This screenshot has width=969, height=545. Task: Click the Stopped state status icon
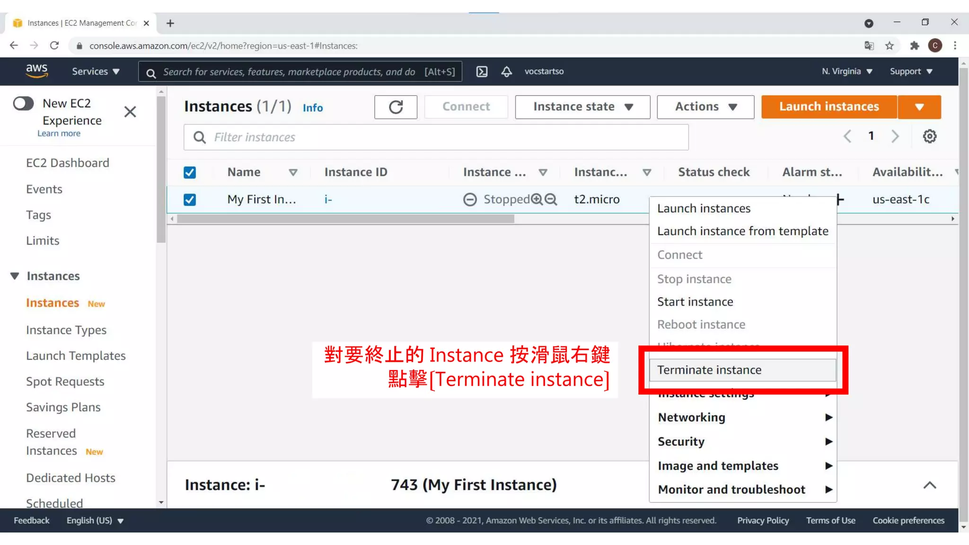click(470, 199)
